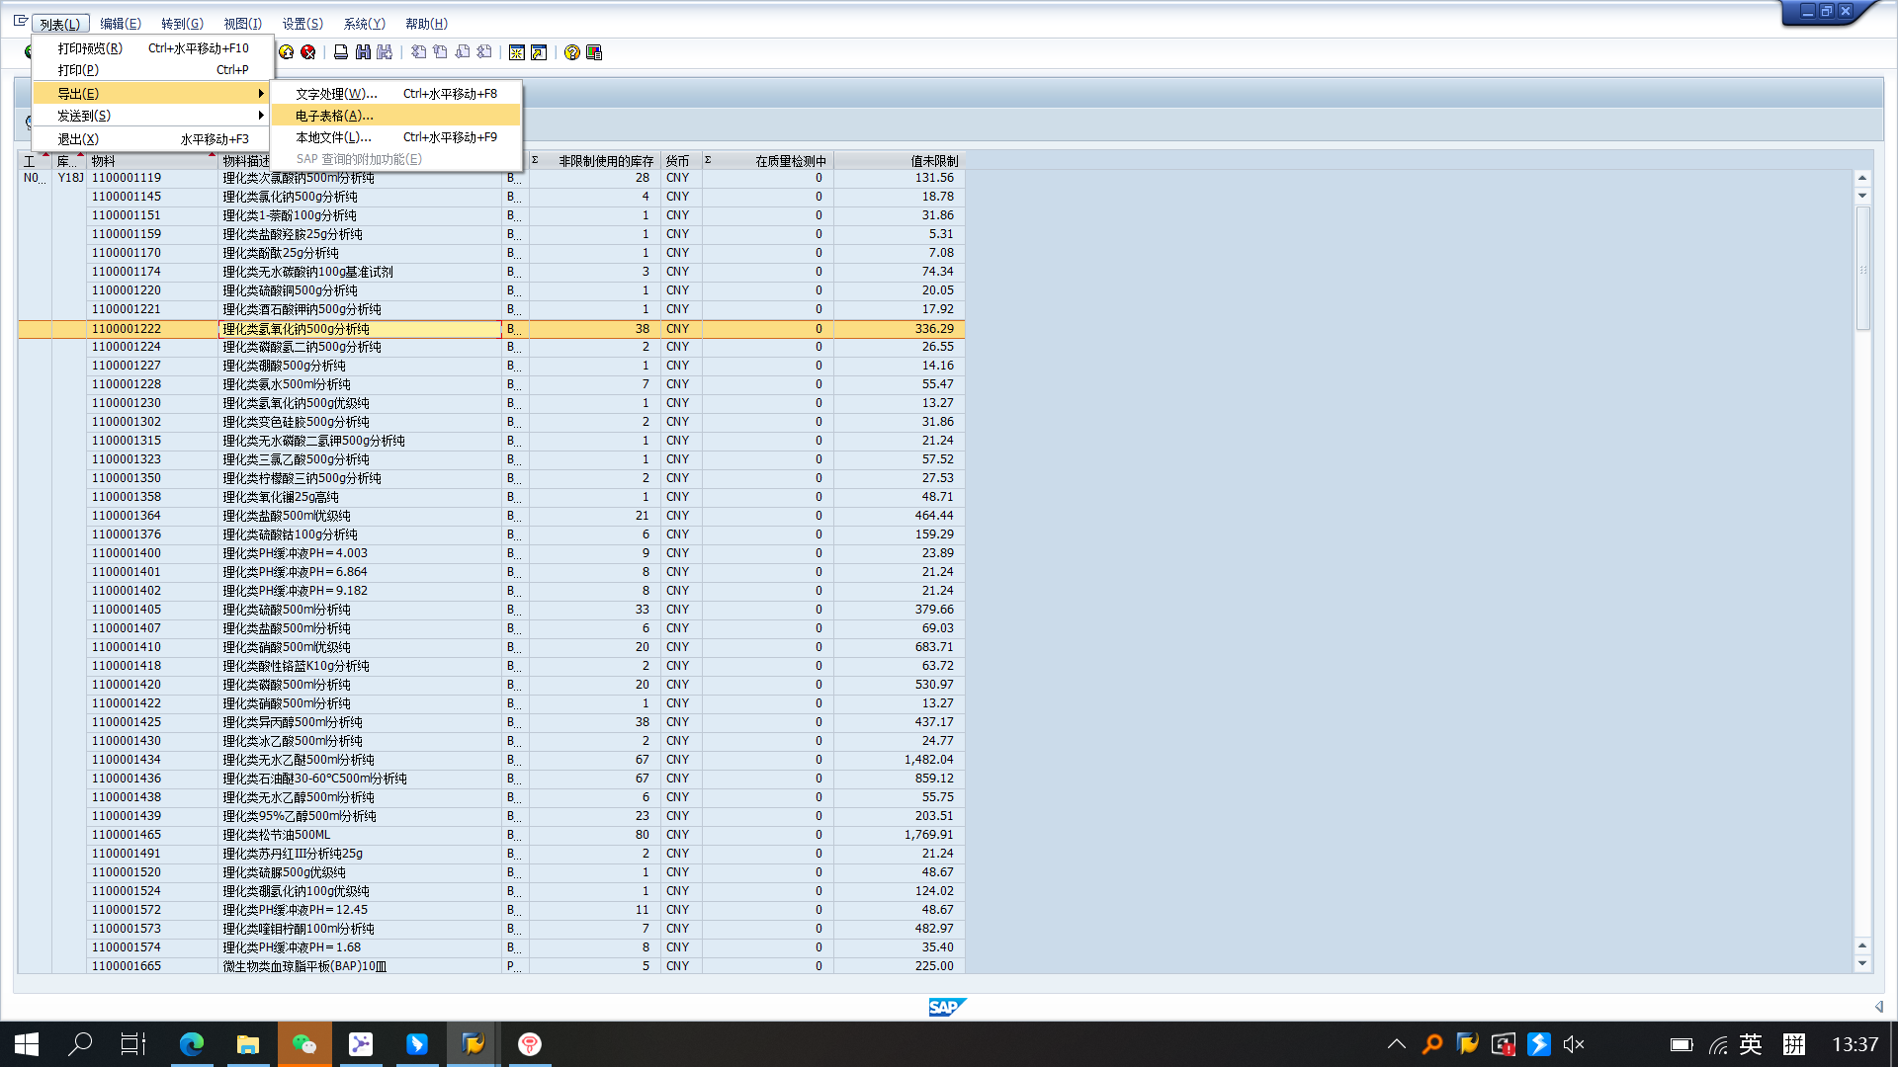This screenshot has width=1898, height=1067.
Task: Click the 货币 column header
Action: [x=680, y=160]
